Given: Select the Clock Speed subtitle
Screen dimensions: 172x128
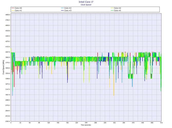Looking at the screenshot, I should (86, 5).
